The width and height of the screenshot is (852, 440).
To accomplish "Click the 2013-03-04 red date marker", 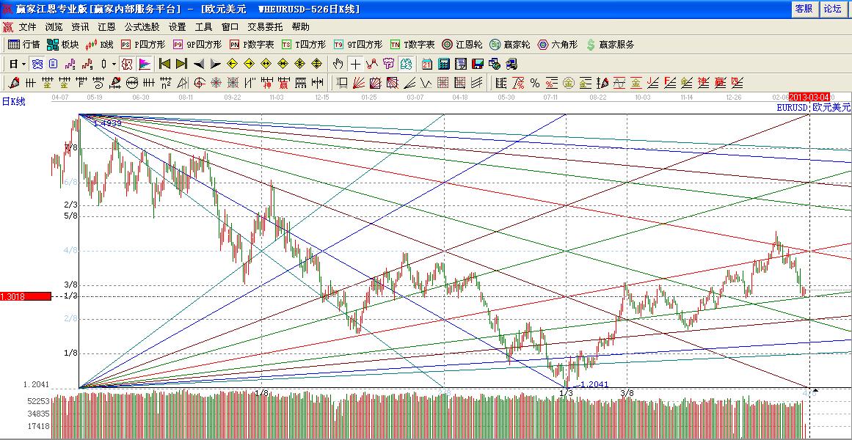I will [x=809, y=97].
